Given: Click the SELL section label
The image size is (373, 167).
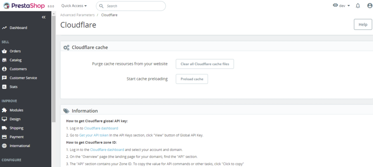Looking at the screenshot, I should coord(5,42).
